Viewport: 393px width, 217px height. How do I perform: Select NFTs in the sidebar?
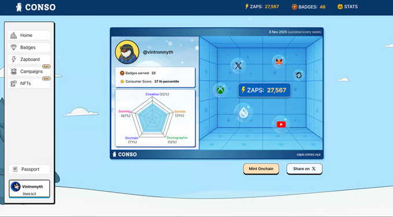(29, 83)
